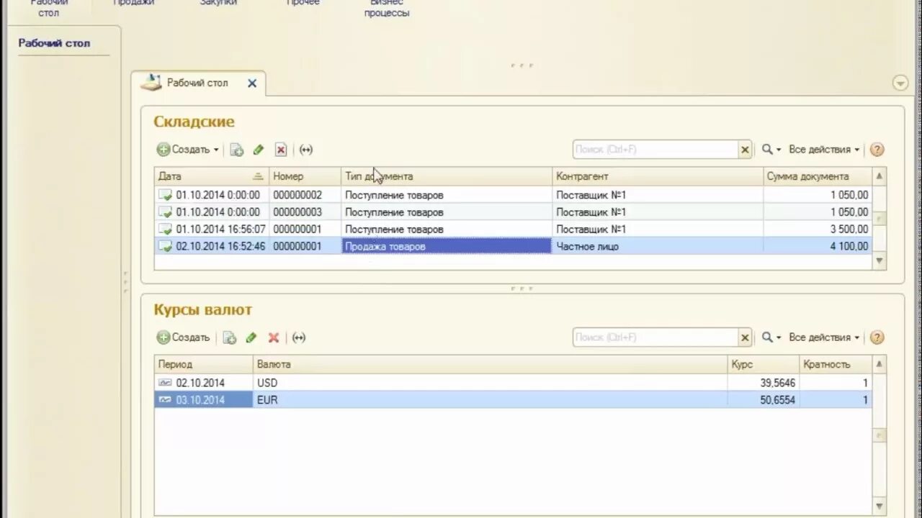Sort by Кратность column header

(x=836, y=365)
